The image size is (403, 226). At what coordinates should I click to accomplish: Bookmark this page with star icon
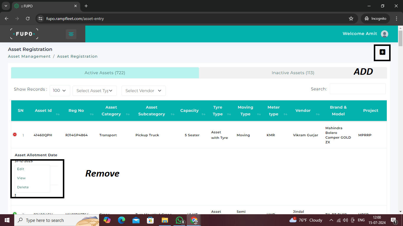tap(351, 19)
